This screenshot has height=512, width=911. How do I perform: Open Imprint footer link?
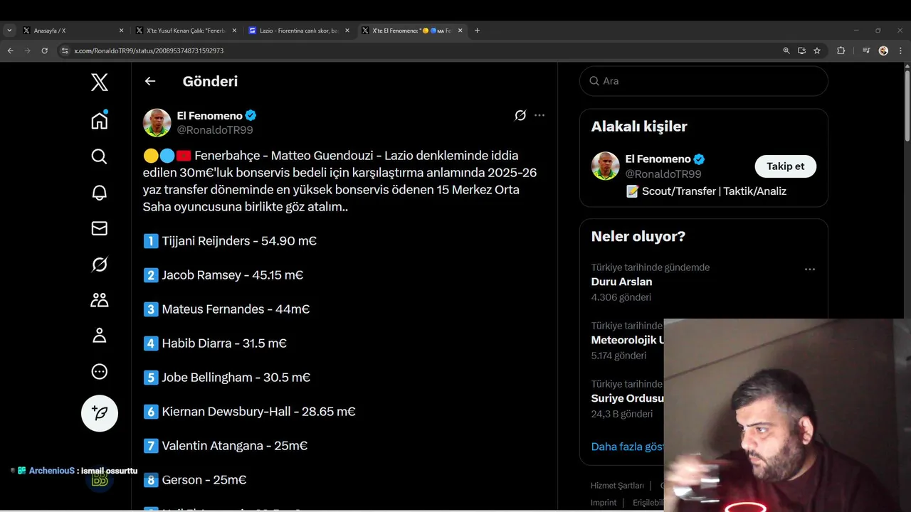pyautogui.click(x=604, y=502)
